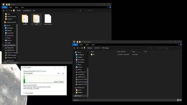Open recent locations dropdown in Local Disk window

point(9,10)
